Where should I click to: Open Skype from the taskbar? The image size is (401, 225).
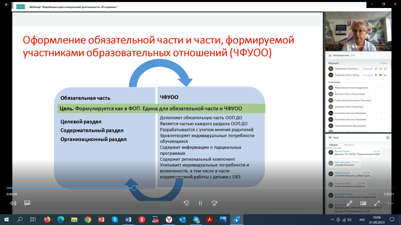[x=115, y=220]
